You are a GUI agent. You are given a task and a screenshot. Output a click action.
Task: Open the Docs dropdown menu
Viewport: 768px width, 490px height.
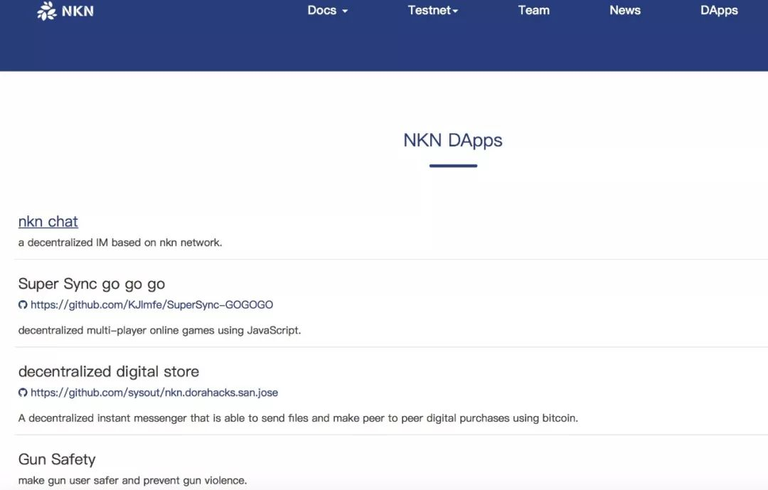point(327,10)
